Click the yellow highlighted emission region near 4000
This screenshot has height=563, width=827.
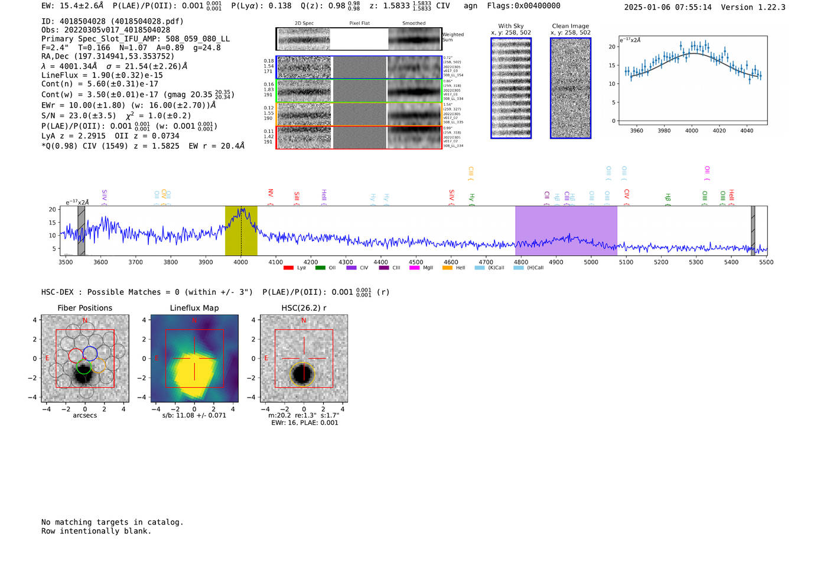[x=241, y=230]
